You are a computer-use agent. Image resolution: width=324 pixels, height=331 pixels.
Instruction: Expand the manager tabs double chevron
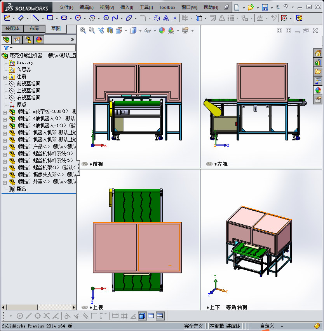(x=72, y=39)
